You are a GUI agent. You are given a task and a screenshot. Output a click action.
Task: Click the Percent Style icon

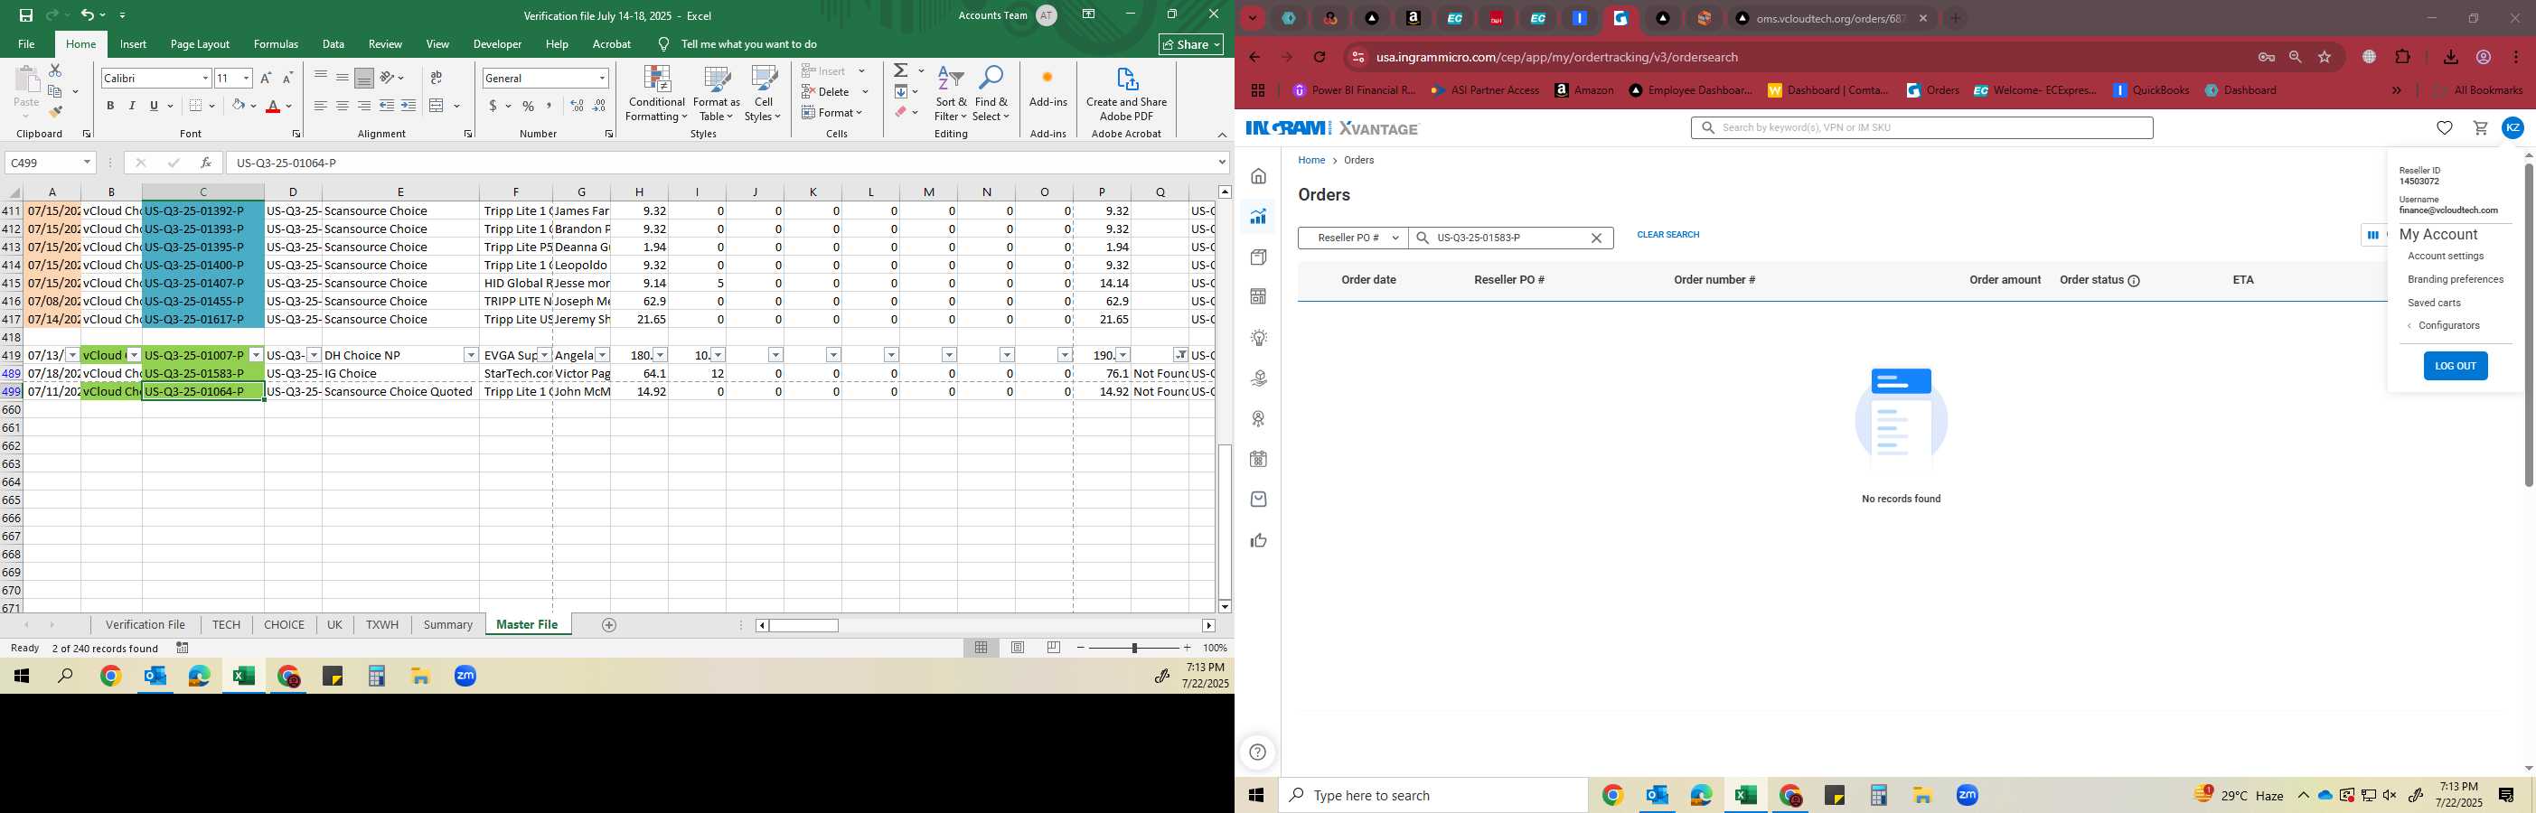pos(529,106)
